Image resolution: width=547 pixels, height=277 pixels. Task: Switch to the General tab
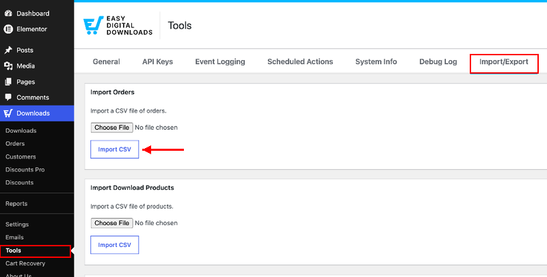(x=107, y=62)
